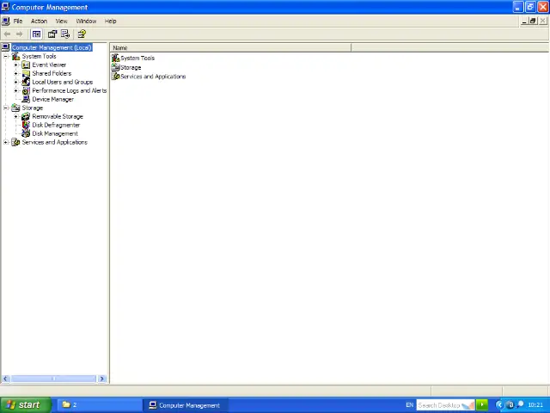The height and width of the screenshot is (413, 550).
Task: Click the tree pane horizontal scrollbar thumb
Action: [53, 379]
